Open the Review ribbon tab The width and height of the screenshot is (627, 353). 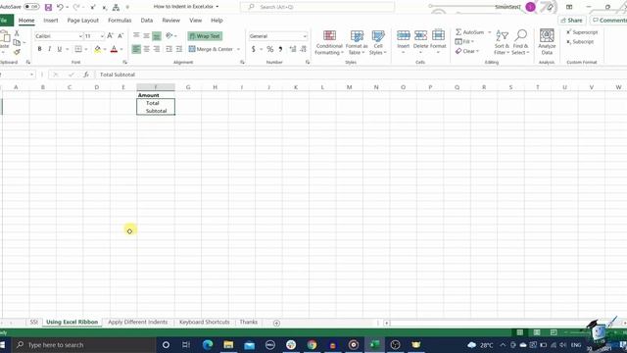tap(170, 20)
